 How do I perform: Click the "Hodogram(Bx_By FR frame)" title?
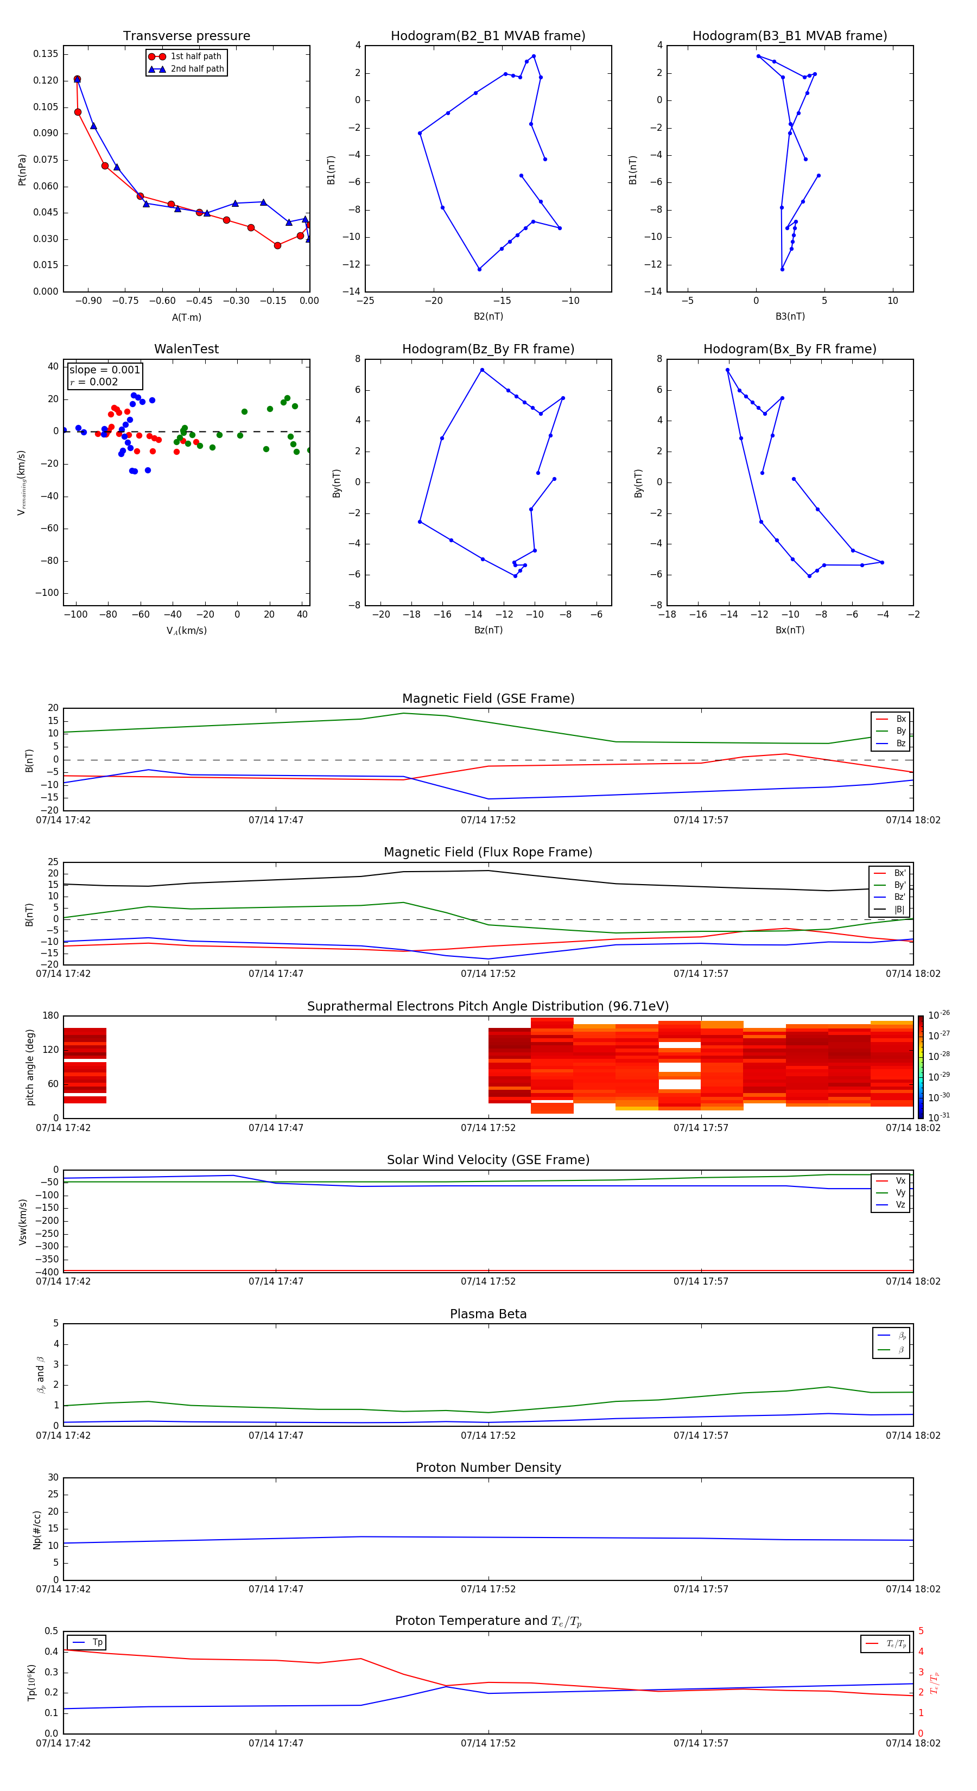pos(790,349)
